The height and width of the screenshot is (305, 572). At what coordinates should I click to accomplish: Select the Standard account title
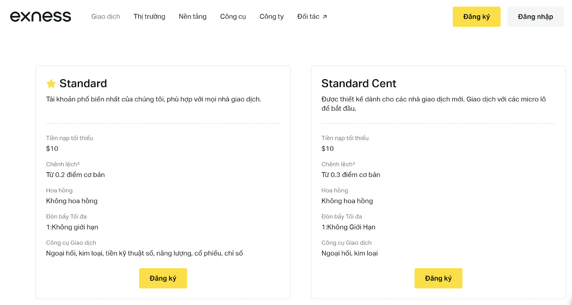coord(83,83)
